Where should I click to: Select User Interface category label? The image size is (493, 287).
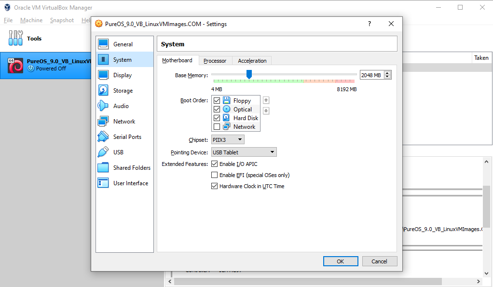[x=131, y=183]
